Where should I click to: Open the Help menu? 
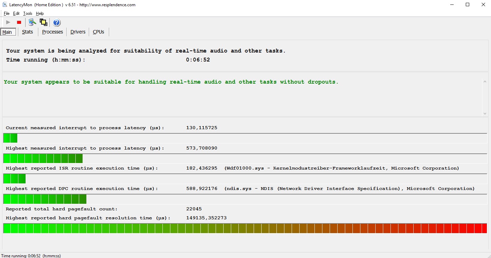pos(40,13)
